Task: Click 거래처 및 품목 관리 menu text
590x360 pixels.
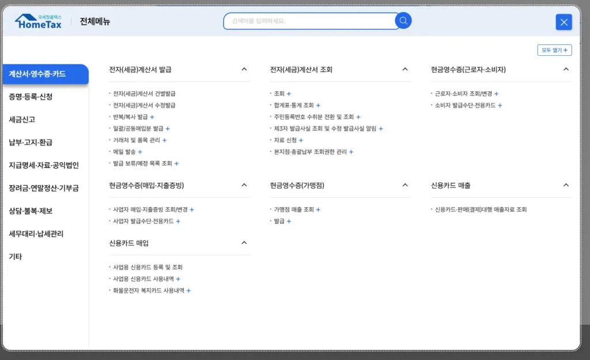Action: point(136,140)
